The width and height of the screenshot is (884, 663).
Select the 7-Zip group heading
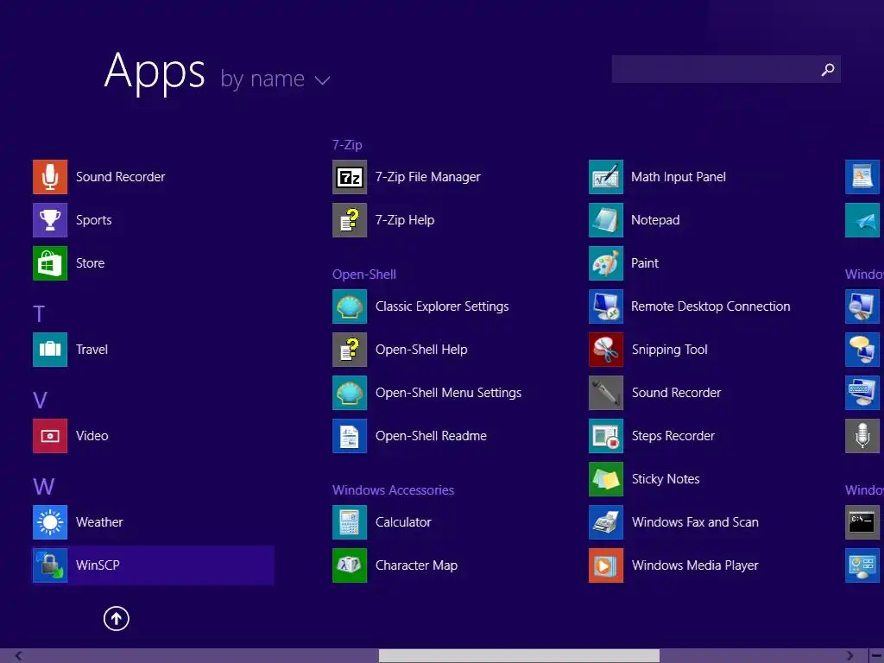tap(347, 145)
